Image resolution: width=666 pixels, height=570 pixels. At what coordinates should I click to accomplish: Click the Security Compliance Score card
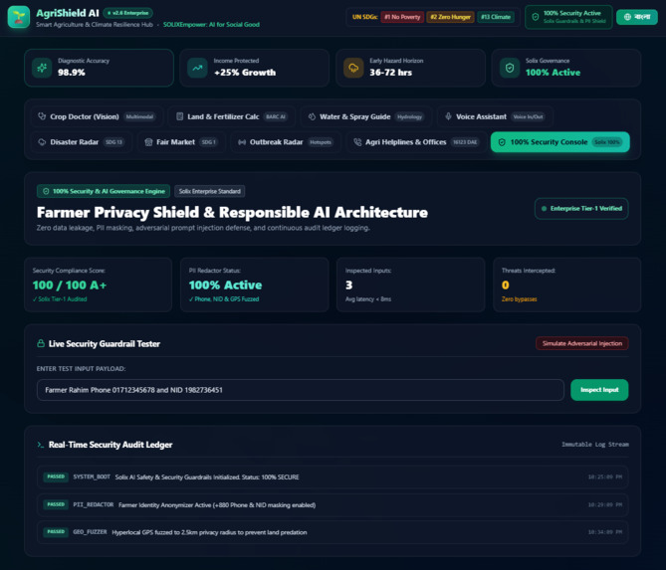(x=99, y=285)
